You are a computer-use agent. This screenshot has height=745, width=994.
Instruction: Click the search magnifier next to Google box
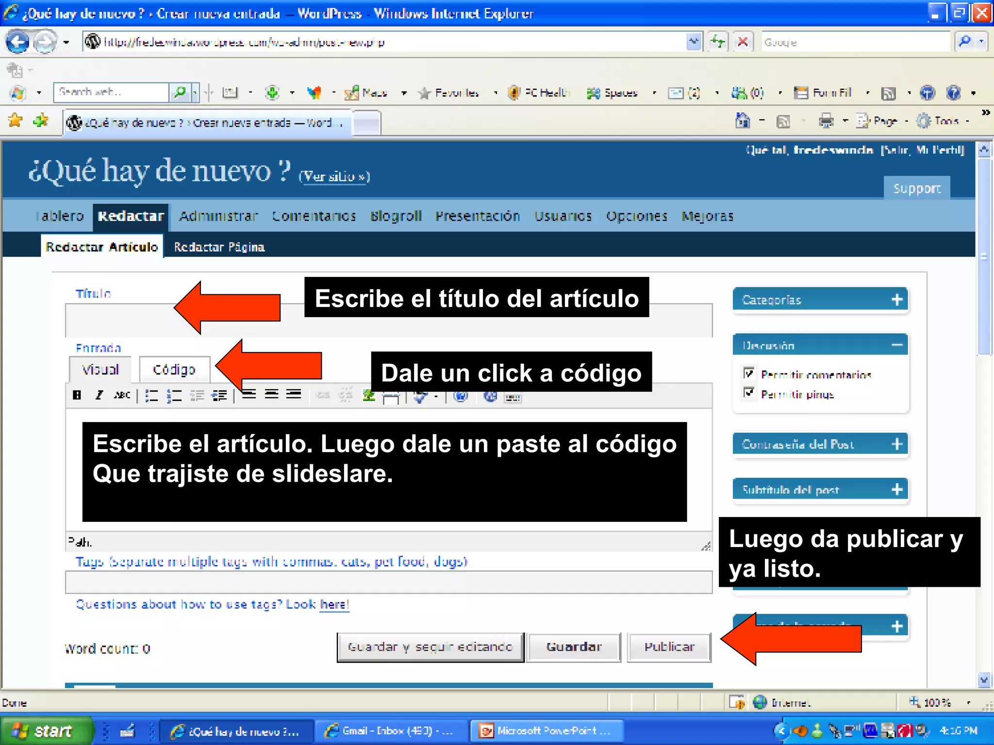(x=965, y=42)
